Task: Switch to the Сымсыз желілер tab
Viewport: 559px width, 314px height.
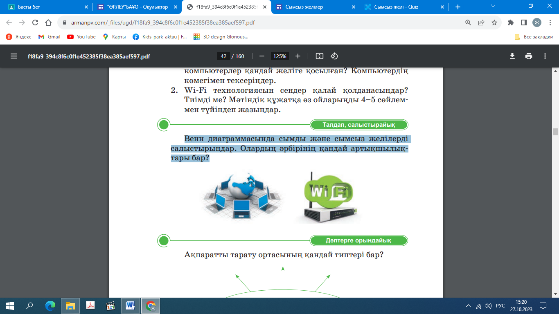Action: coord(316,7)
